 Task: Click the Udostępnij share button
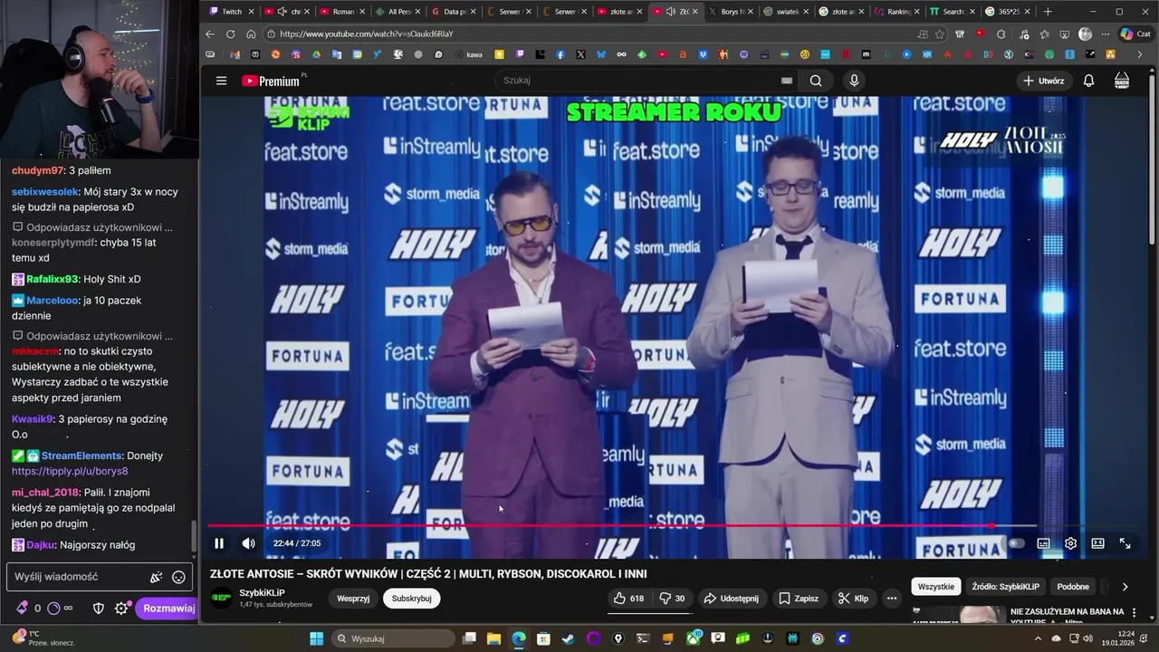(x=732, y=599)
